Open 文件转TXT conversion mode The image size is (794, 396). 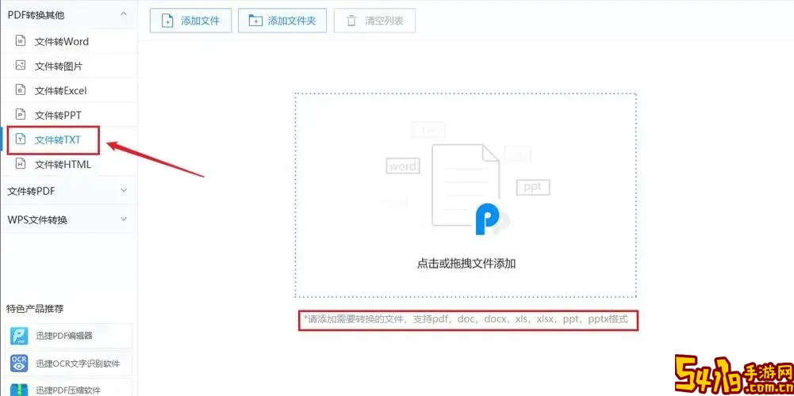pyautogui.click(x=69, y=139)
